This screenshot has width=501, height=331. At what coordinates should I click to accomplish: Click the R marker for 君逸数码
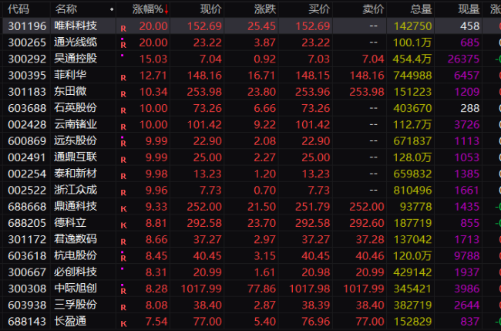point(123,242)
